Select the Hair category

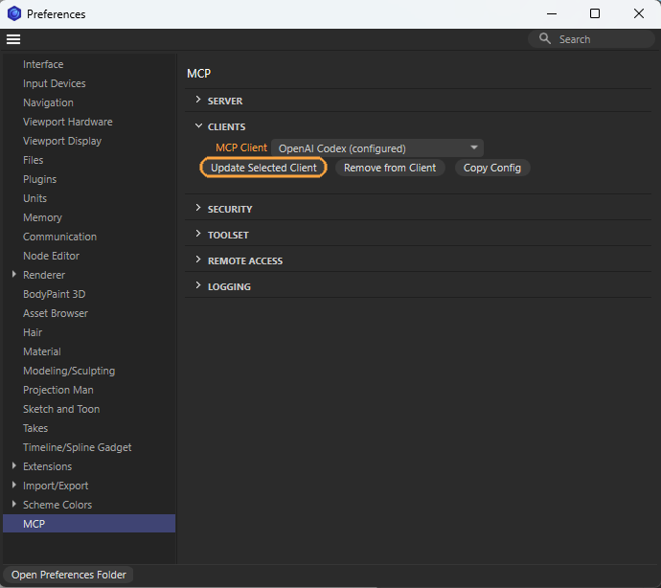point(33,332)
